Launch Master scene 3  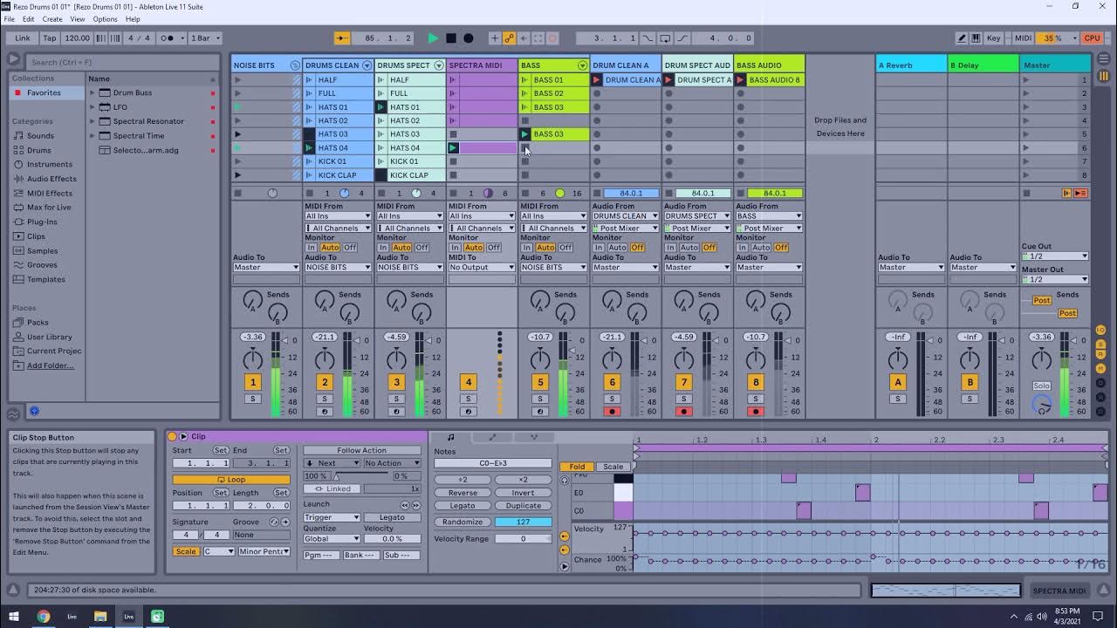1026,107
